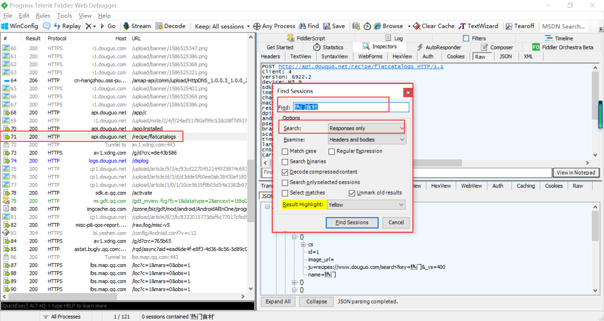Viewport: 604px width, 321px height.
Task: Open the Tools menu
Action: (64, 15)
